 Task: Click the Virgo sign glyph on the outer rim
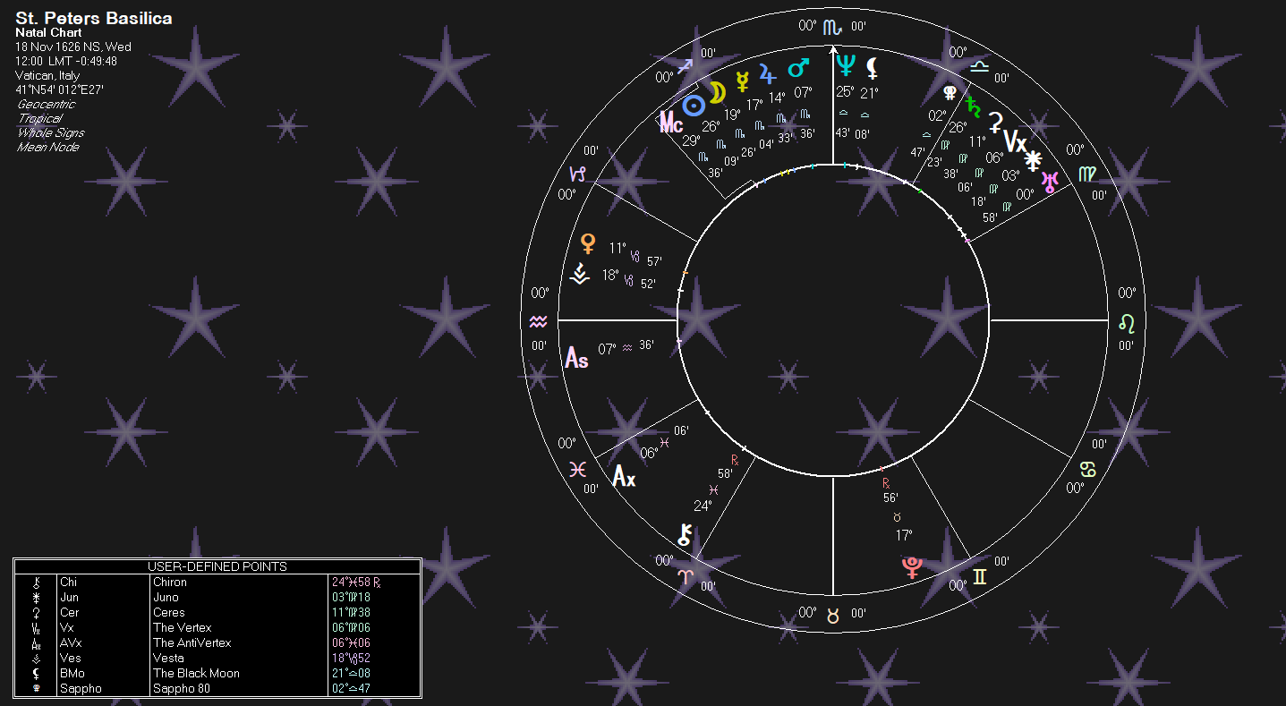[x=1087, y=173]
